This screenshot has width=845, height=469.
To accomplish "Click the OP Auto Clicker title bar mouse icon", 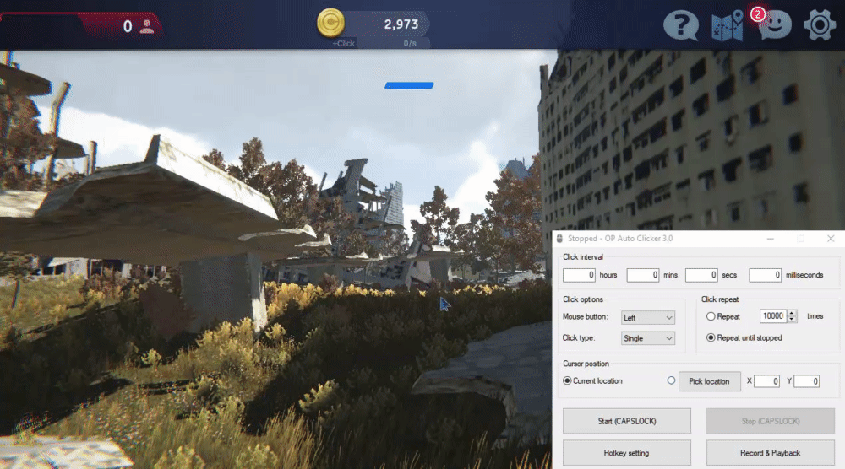I will pos(559,238).
